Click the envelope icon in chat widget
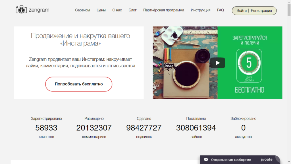Image resolution: width=291 pixels, height=164 pixels. (x=206, y=160)
